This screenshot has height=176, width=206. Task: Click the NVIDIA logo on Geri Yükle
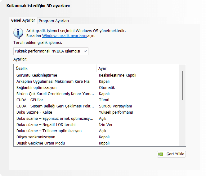click(x=160, y=154)
